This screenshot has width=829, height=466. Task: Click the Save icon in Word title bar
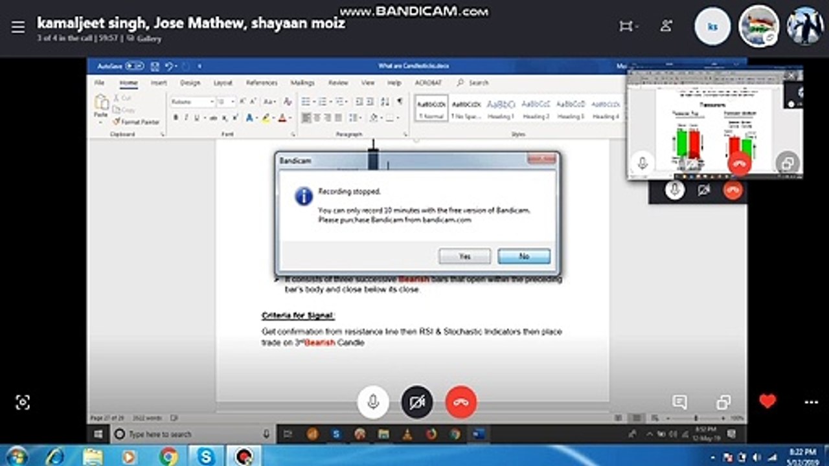pyautogui.click(x=155, y=66)
